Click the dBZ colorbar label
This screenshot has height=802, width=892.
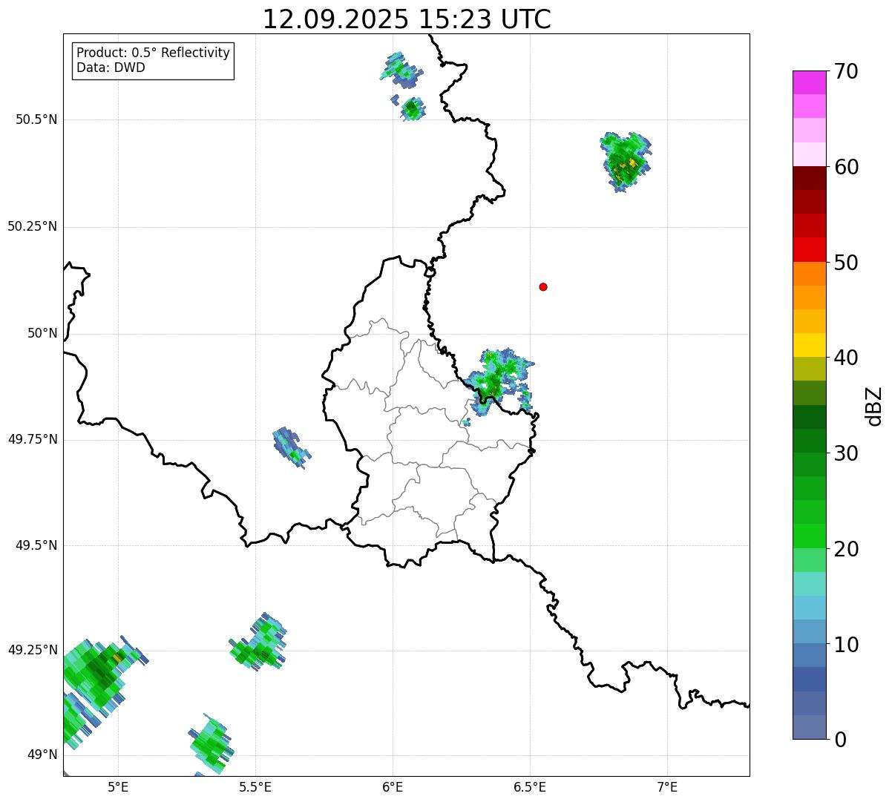[874, 405]
